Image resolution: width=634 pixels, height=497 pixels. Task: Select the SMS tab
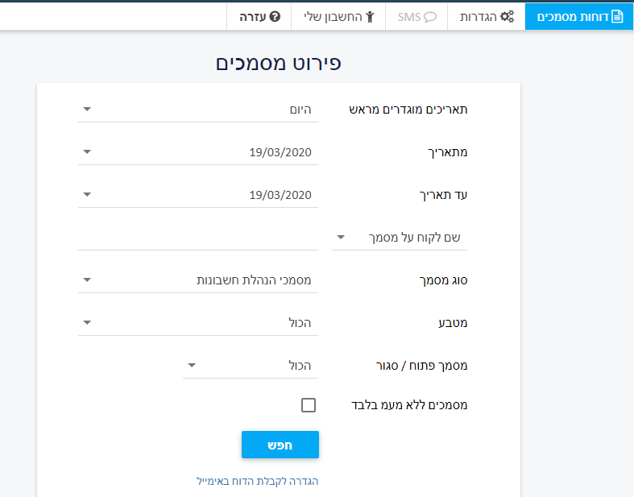click(x=416, y=17)
